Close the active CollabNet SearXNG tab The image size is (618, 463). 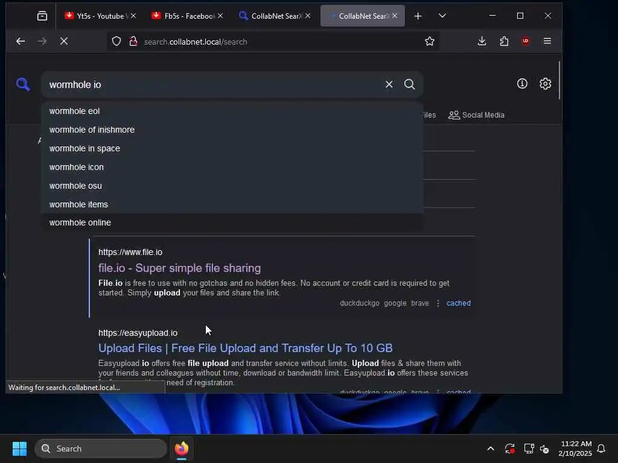tap(395, 16)
